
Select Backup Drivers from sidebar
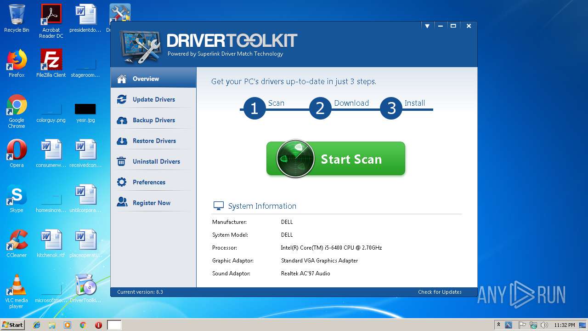pos(153,120)
